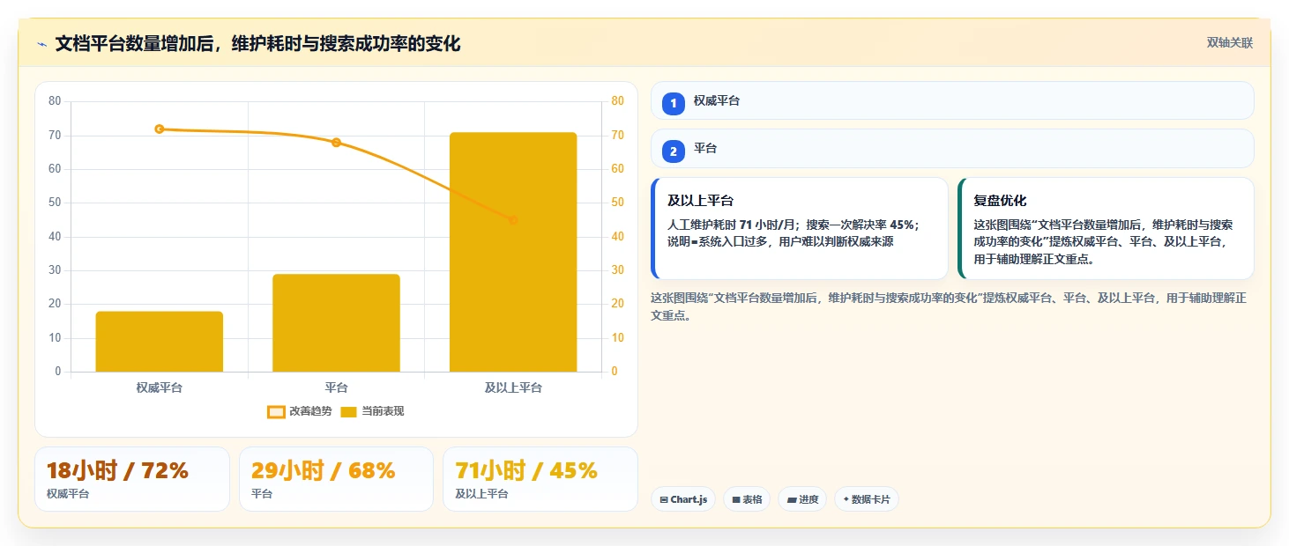Select the 29小时 / 68% stat card
Viewport: 1289px width, 546px height.
336,479
